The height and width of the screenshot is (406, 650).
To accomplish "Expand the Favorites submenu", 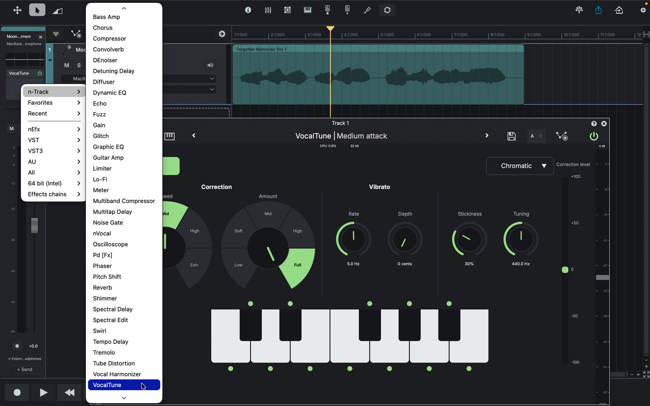I will tap(54, 103).
